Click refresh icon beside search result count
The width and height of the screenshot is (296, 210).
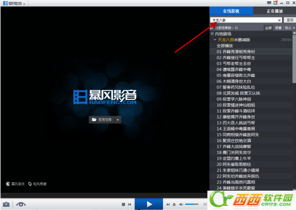[x=211, y=28]
